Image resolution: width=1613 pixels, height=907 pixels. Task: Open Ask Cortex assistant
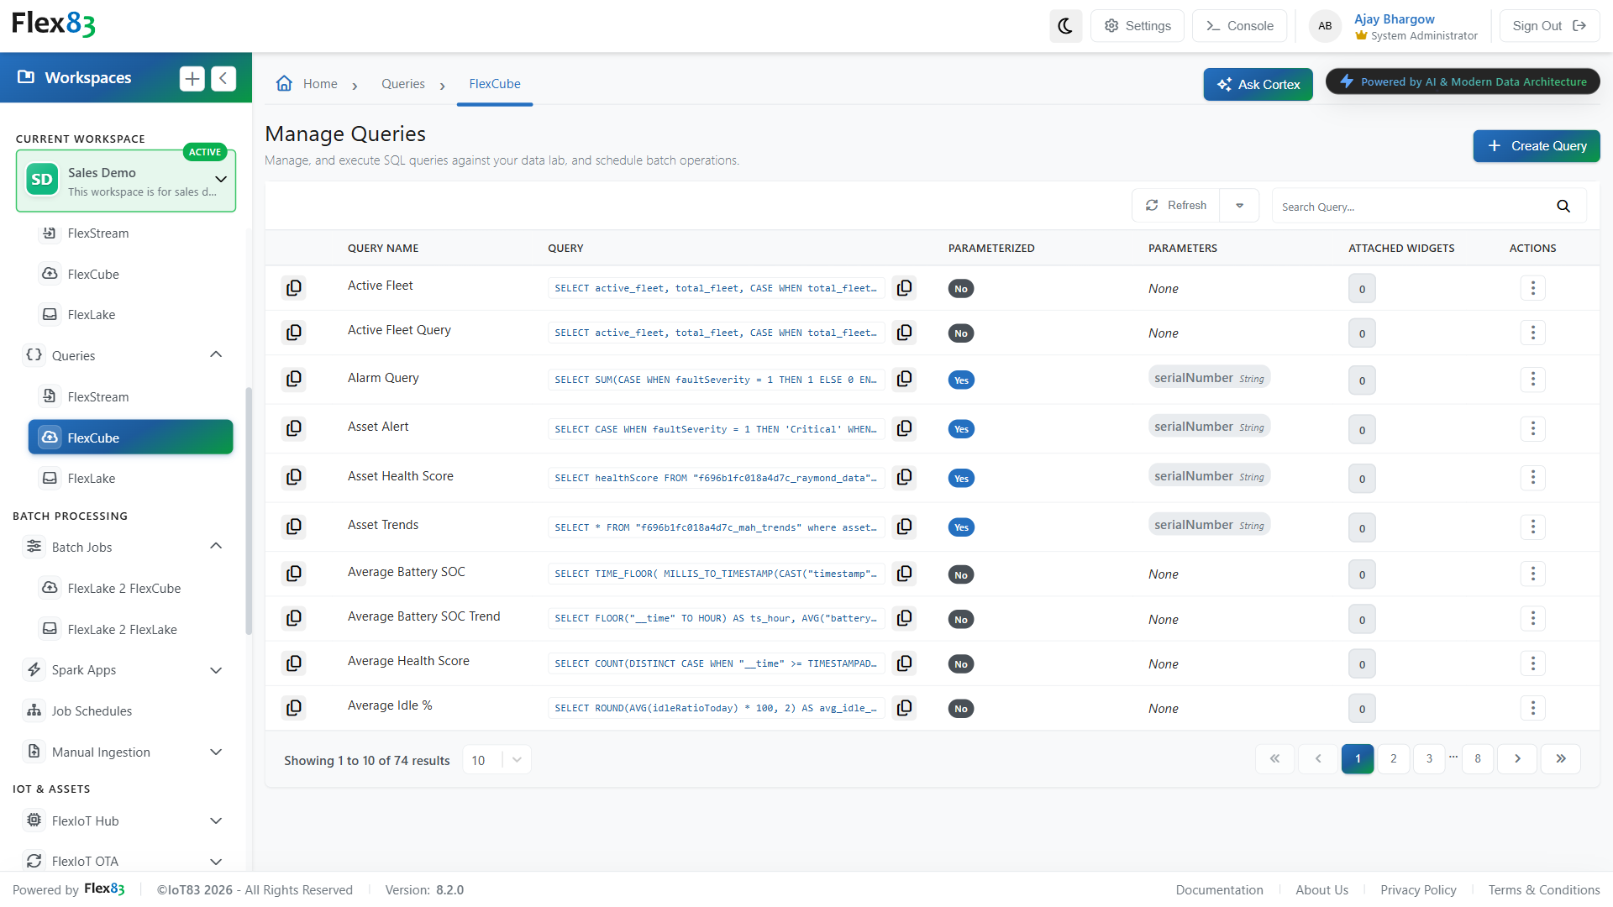click(1258, 84)
